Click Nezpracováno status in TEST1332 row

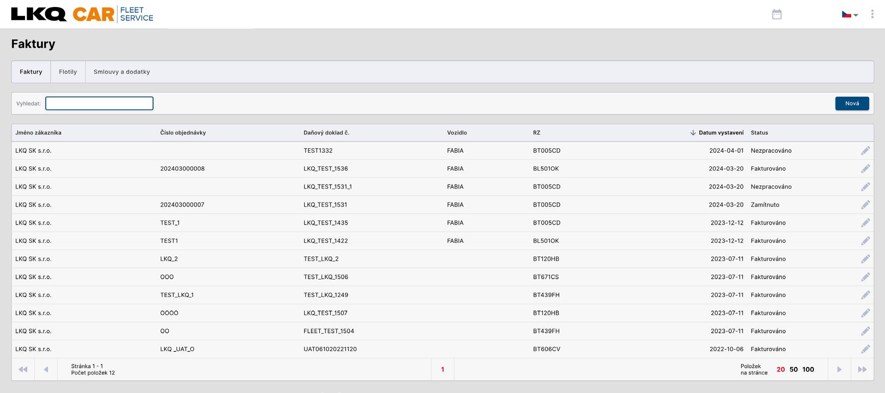pos(771,151)
